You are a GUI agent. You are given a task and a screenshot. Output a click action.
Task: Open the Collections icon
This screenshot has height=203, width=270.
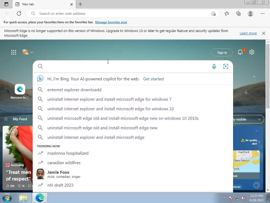(x=238, y=13)
